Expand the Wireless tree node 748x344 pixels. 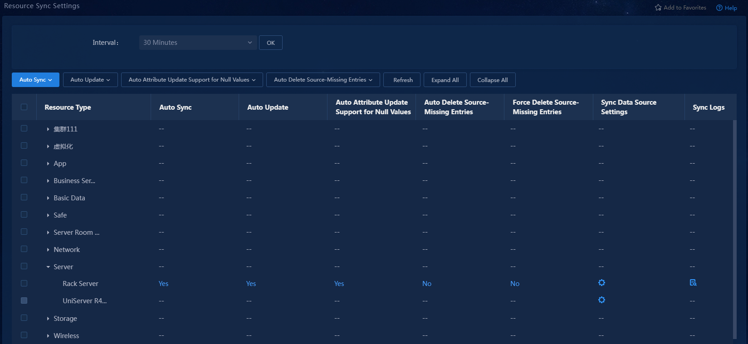[x=48, y=336]
